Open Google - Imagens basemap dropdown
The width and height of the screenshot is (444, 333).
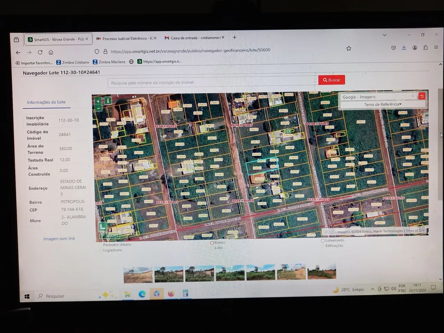[378, 97]
